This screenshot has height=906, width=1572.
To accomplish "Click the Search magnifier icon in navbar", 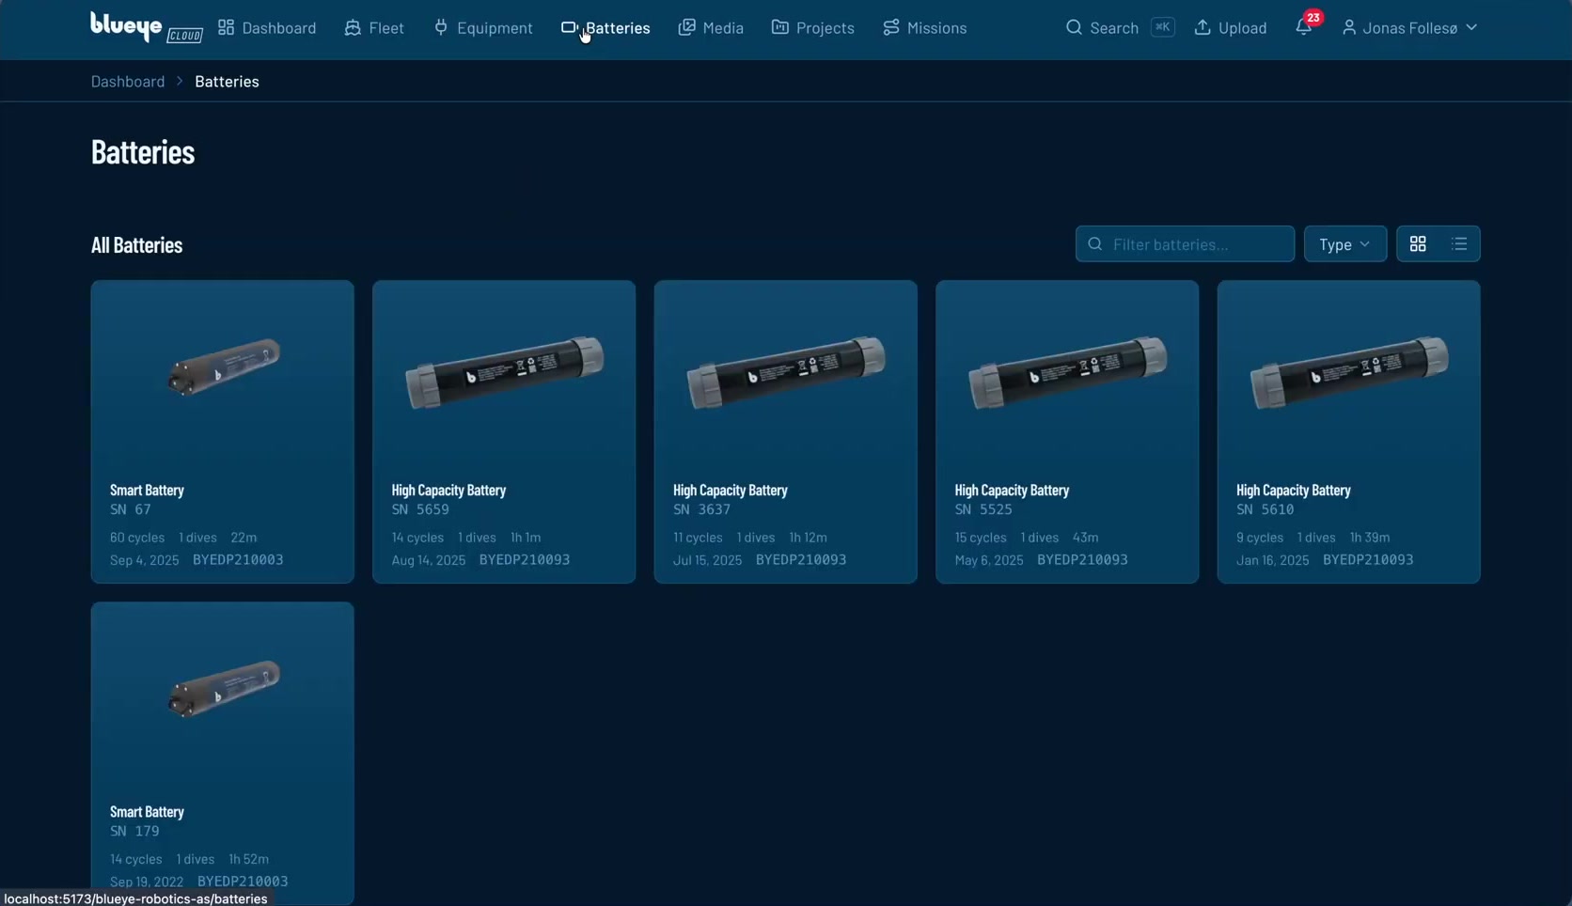I will pos(1074,27).
